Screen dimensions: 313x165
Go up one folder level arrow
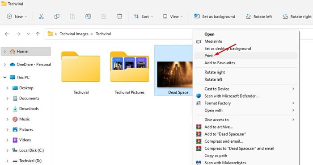pos(38,34)
